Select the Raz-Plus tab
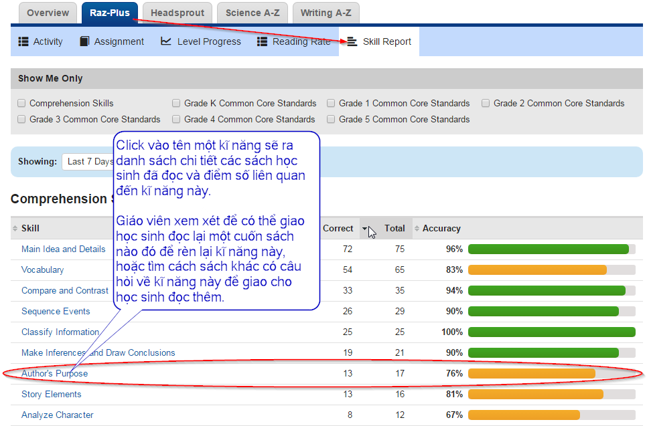647x426 pixels. click(110, 13)
